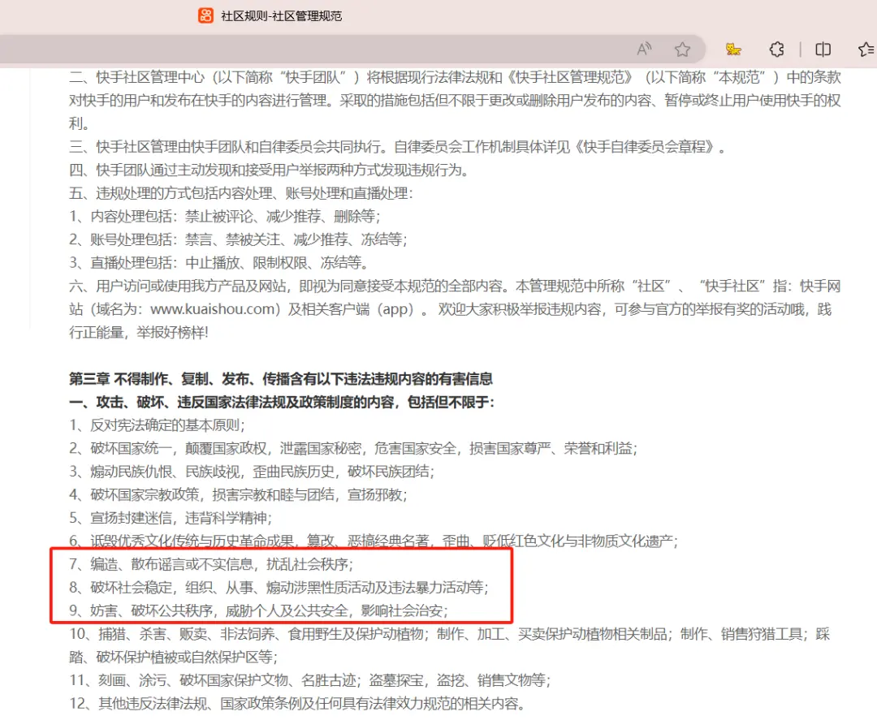The width and height of the screenshot is (877, 720).
Task: Activate the Read Aloud icon in the address bar
Action: [644, 50]
